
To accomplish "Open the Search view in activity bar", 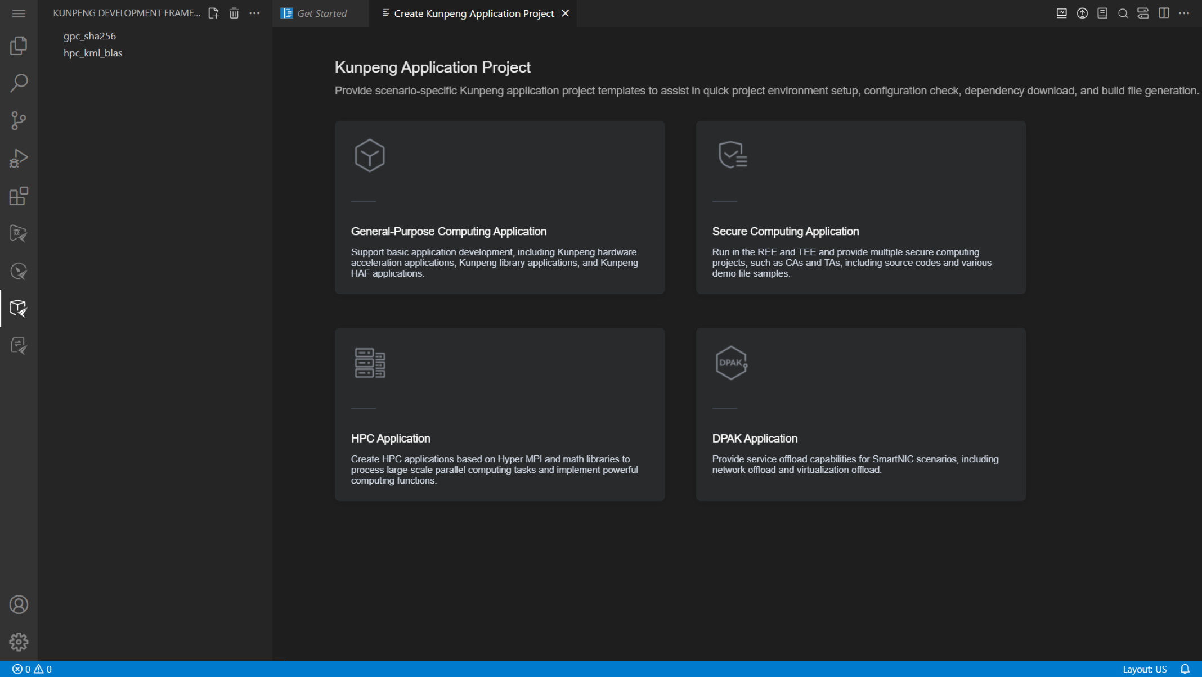I will point(19,83).
